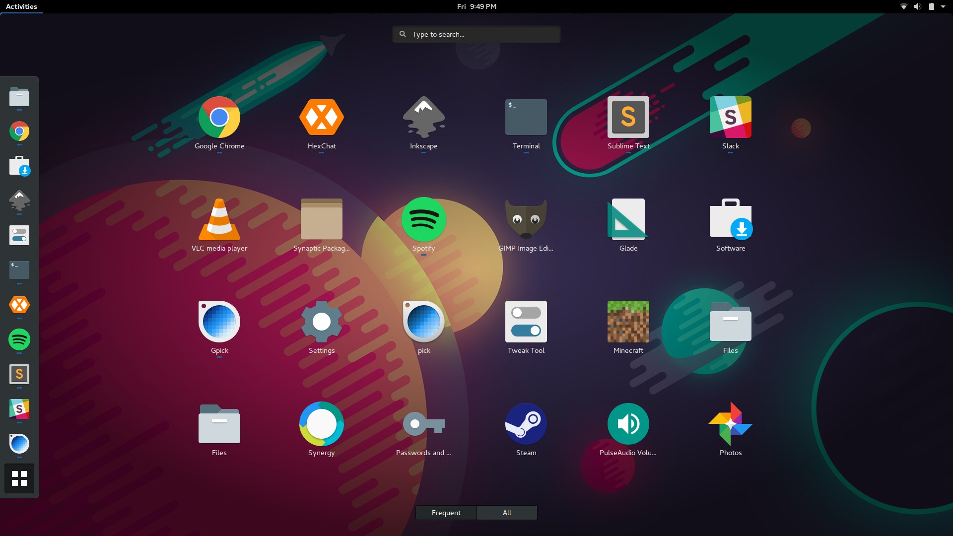Screen dimensions: 953x536
Task: Open PulseAudio Volume Control
Action: tap(628, 424)
